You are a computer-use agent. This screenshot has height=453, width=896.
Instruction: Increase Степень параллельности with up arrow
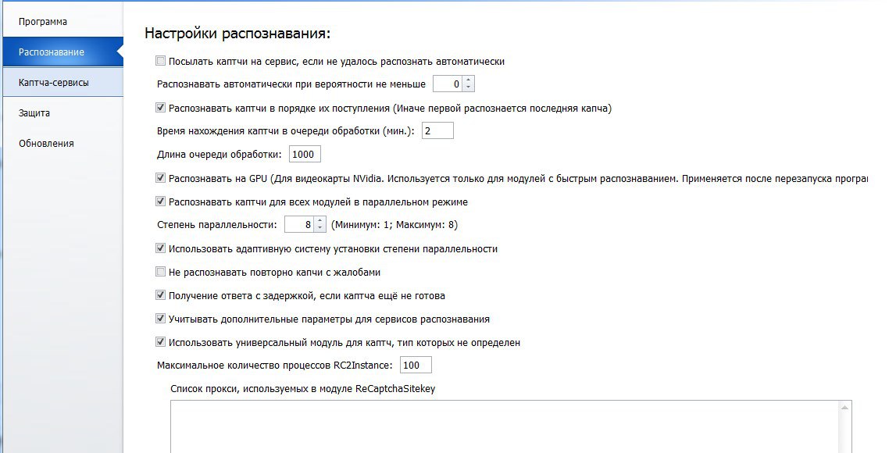319,221
